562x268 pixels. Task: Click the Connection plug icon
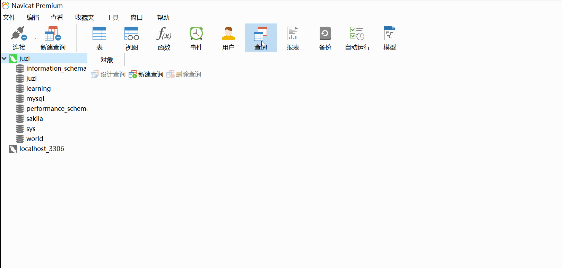19,34
